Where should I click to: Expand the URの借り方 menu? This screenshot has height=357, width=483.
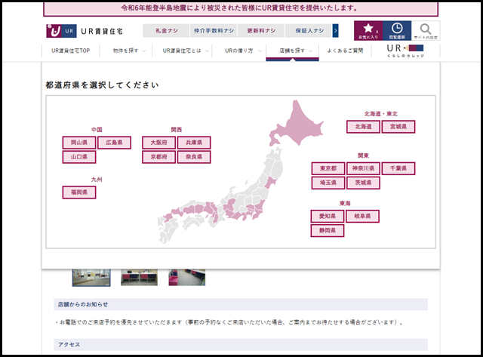click(238, 51)
